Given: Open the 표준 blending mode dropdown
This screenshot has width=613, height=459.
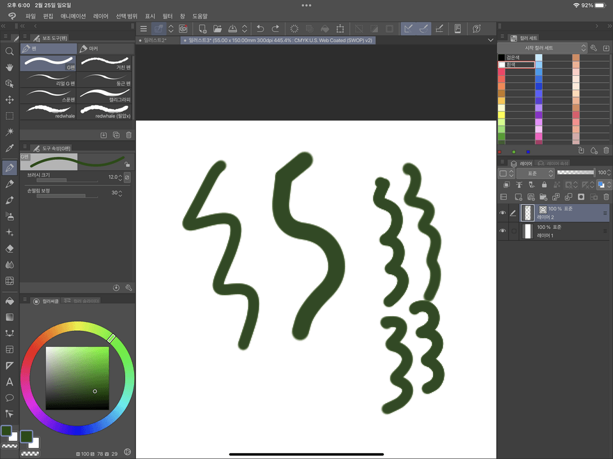Looking at the screenshot, I should point(536,173).
